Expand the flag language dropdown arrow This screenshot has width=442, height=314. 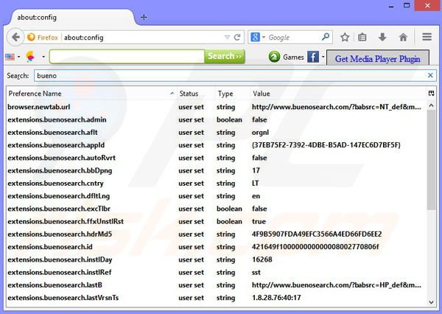click(x=18, y=57)
